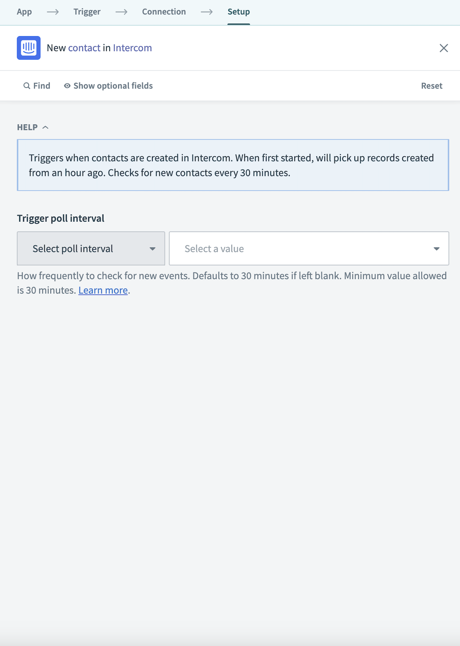Click the contact link in header
Viewport: 460px width, 646px height.
click(84, 48)
